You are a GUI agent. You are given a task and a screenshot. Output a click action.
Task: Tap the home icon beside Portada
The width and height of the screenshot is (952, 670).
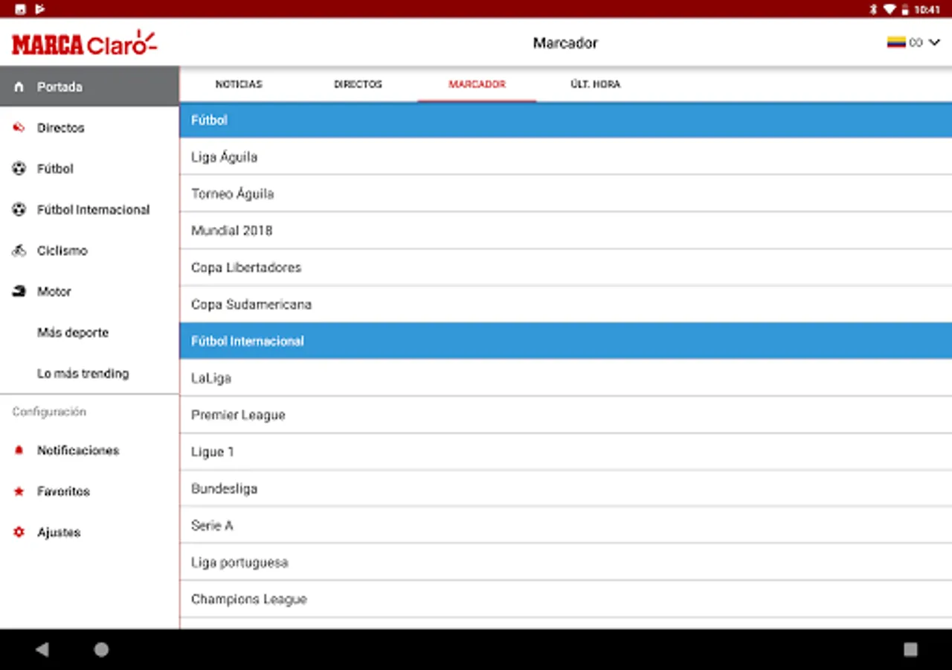(19, 87)
